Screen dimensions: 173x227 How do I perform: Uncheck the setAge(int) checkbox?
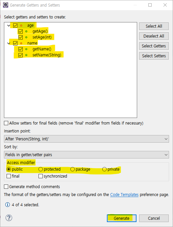(x=20, y=37)
